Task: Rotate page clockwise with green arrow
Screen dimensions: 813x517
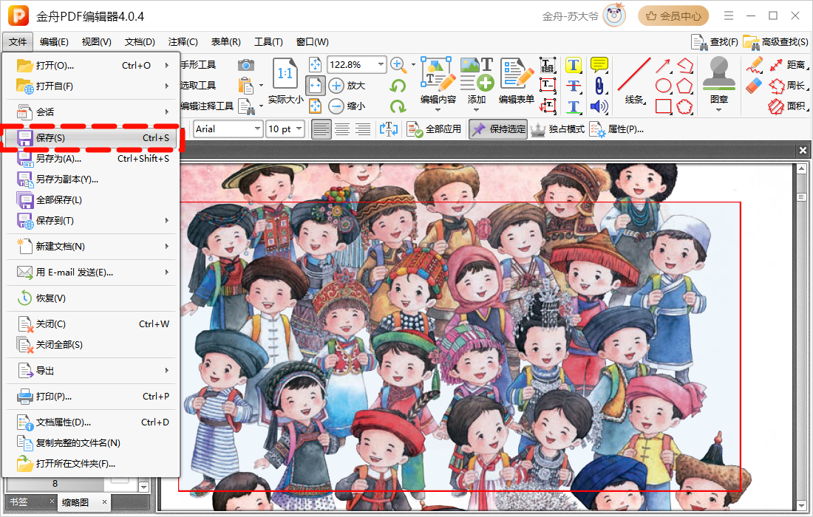Action: pos(398,106)
